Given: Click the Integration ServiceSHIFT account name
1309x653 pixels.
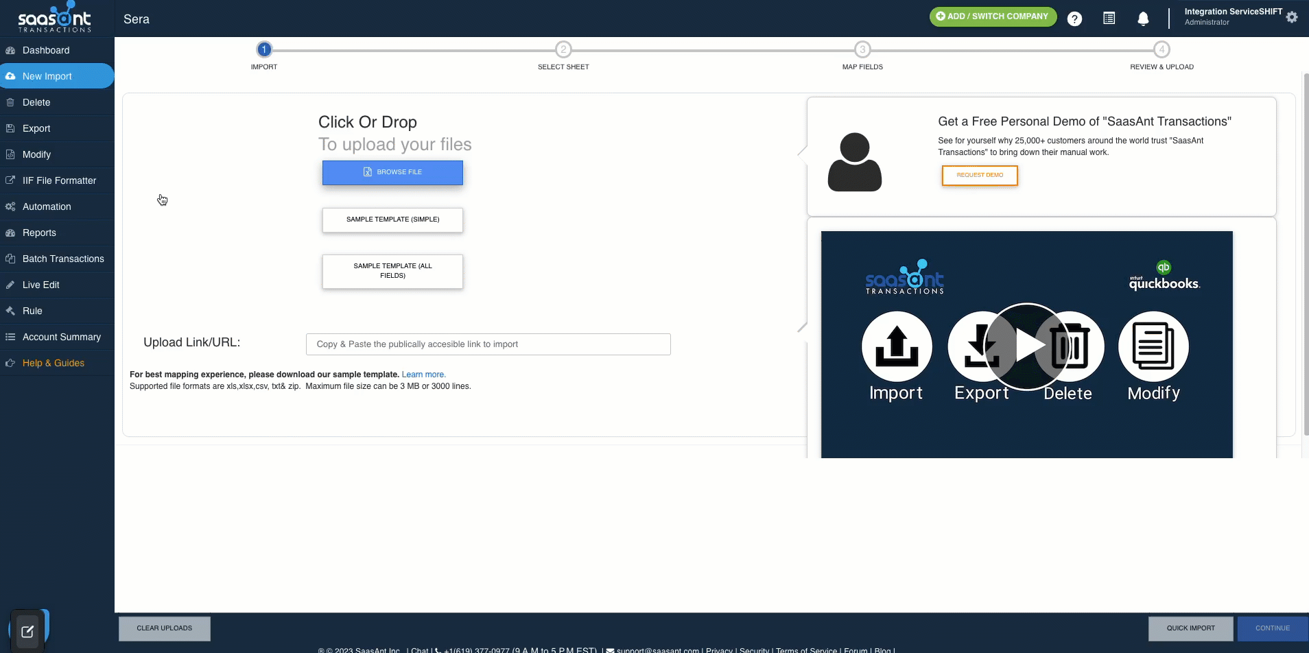Looking at the screenshot, I should click(x=1233, y=12).
